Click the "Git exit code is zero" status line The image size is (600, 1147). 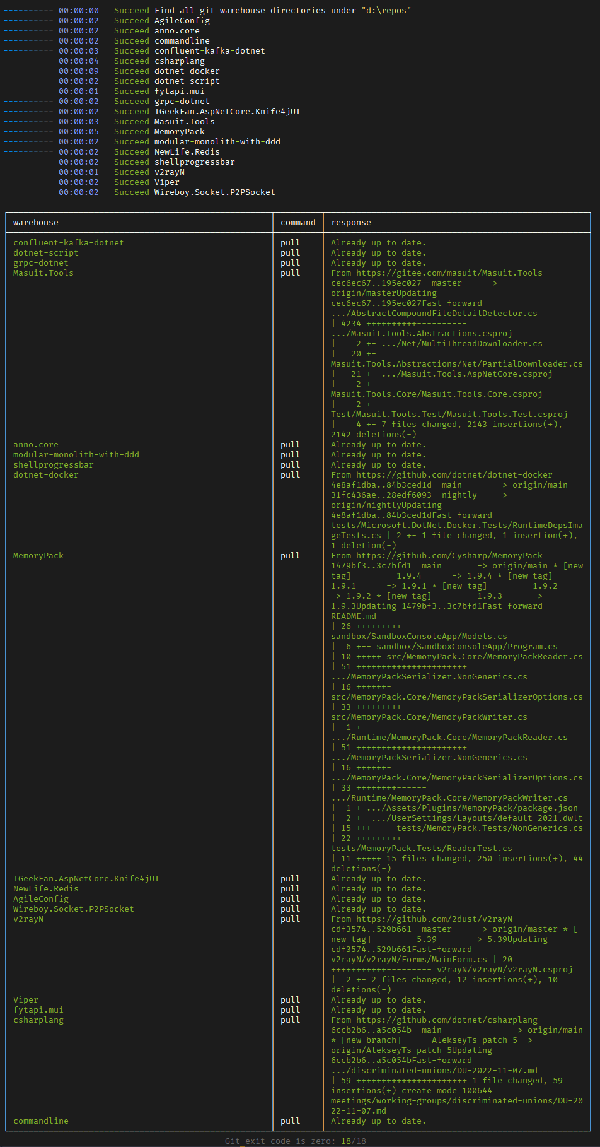(x=295, y=1141)
